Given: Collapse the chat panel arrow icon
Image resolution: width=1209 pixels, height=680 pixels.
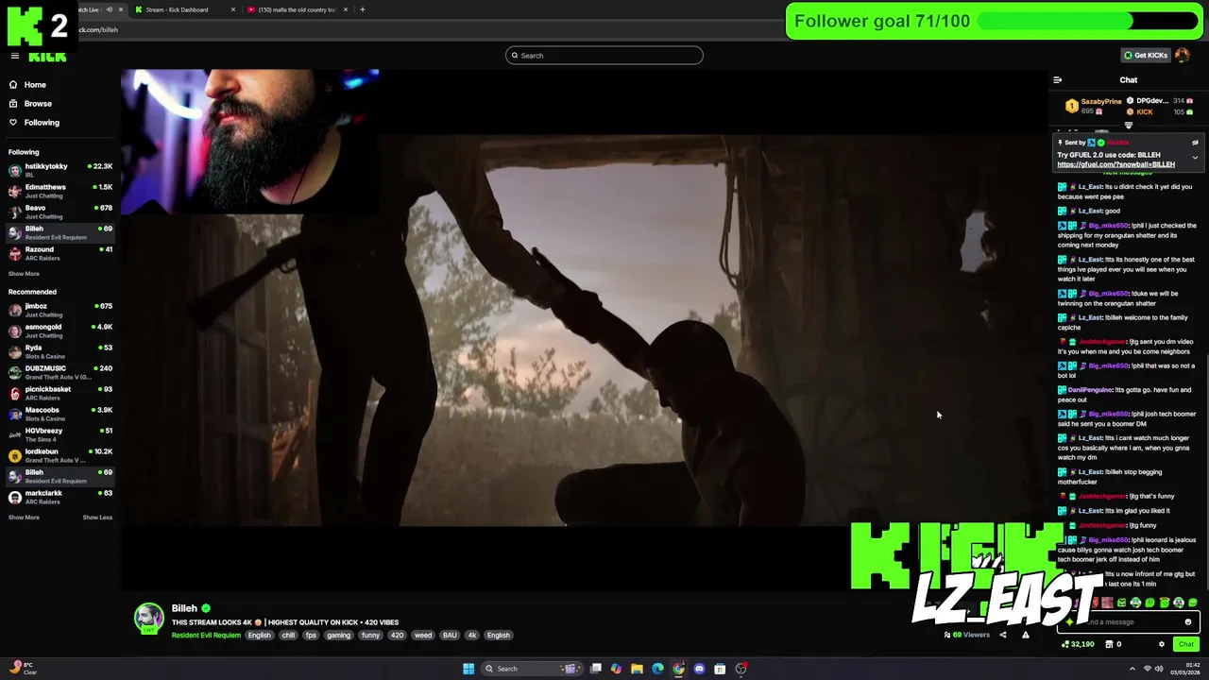Looking at the screenshot, I should [1058, 80].
